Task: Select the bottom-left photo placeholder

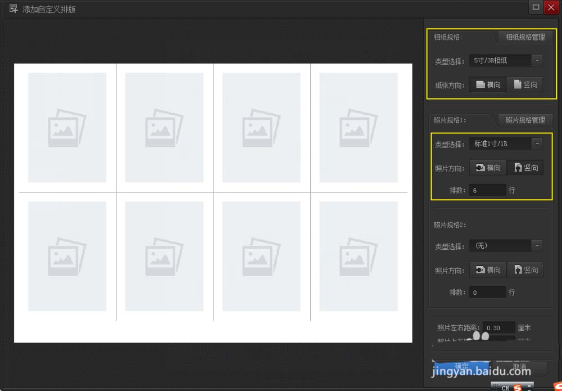Action: 67,256
